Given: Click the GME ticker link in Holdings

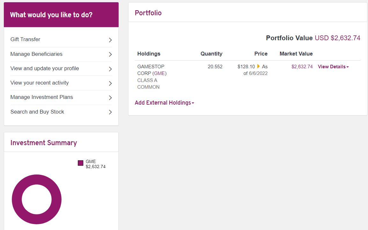Looking at the screenshot, I should 159,73.
